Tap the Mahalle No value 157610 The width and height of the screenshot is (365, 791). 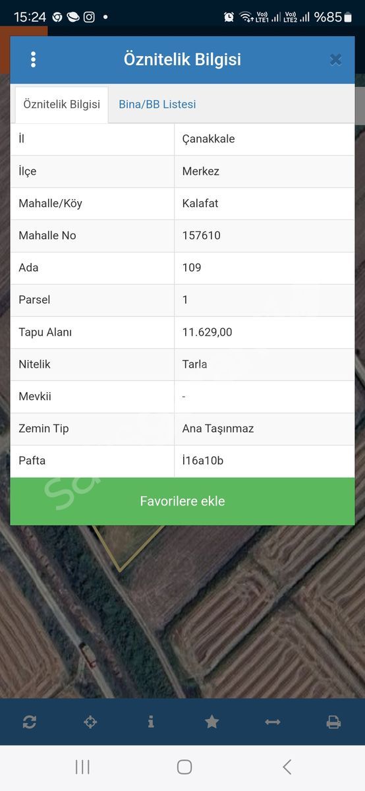tap(202, 235)
